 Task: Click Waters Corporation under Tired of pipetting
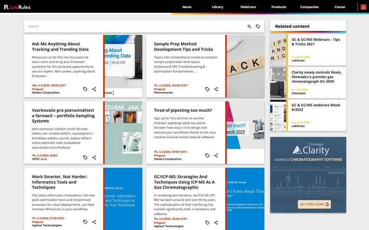click(x=168, y=159)
